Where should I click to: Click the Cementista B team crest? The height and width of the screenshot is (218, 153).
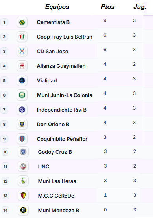(22, 22)
